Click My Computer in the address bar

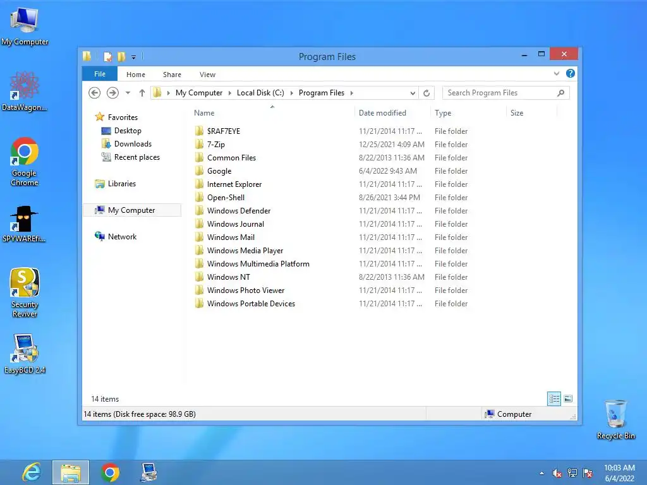pyautogui.click(x=199, y=93)
